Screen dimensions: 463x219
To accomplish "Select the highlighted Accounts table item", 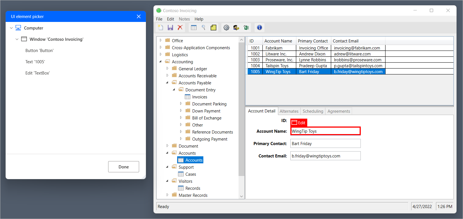I will tap(194, 160).
